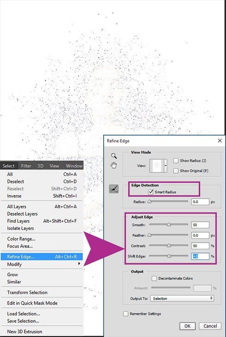This screenshot has height=337, width=226.
Task: Choose Find Layers menu entry
Action: click(x=42, y=221)
